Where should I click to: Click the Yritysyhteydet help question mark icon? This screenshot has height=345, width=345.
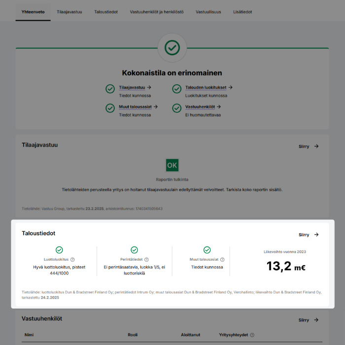[252, 335]
